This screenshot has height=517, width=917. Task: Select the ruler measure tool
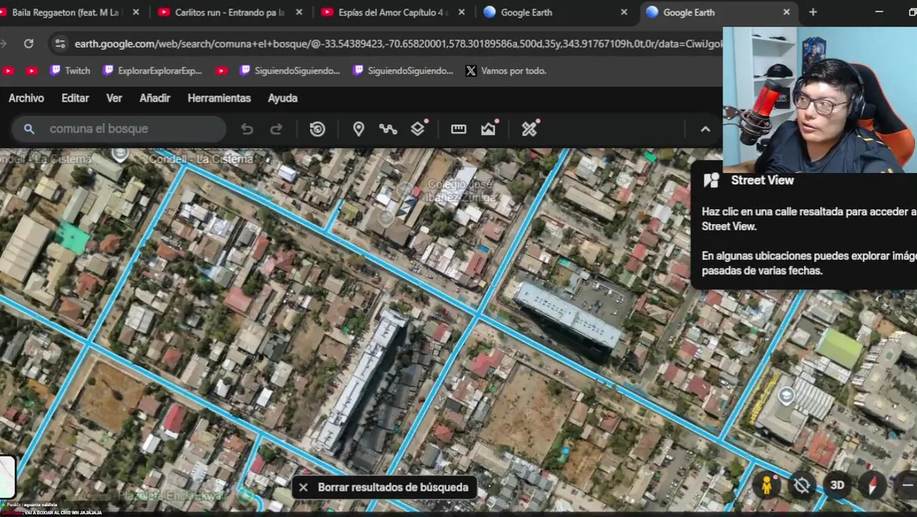click(x=458, y=129)
